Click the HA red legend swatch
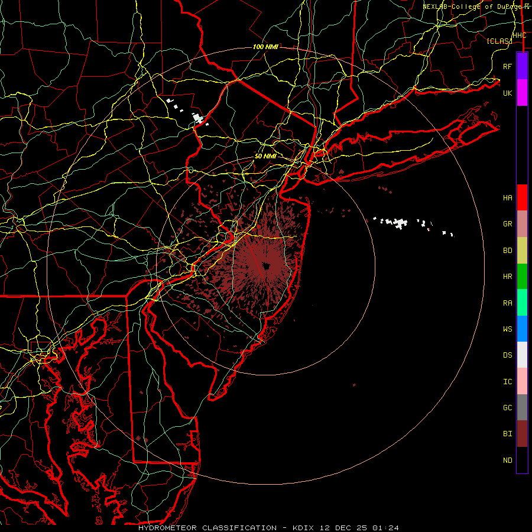Screen dimensions: 532x532 [522, 197]
